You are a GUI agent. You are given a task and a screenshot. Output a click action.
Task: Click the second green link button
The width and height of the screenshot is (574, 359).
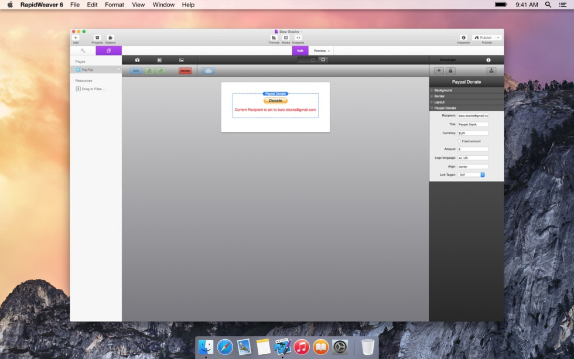(x=161, y=71)
